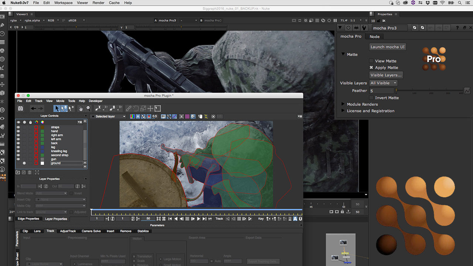This screenshot has height=266, width=473.
Task: Open mocha Track menu
Action: point(39,101)
